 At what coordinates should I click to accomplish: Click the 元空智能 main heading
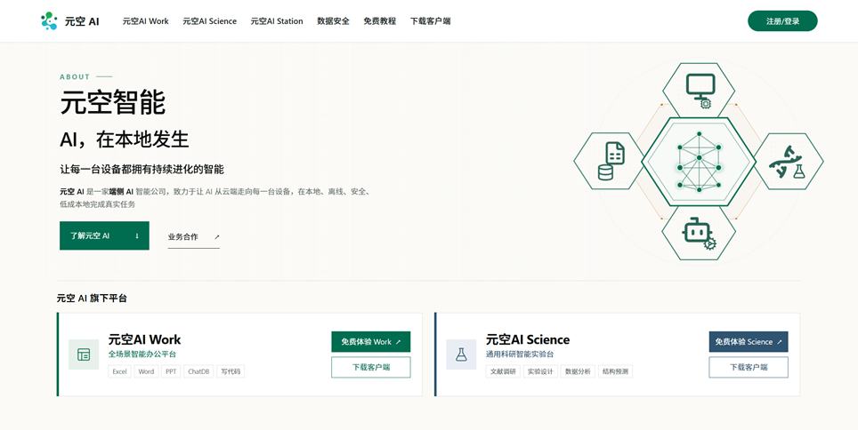pos(113,102)
